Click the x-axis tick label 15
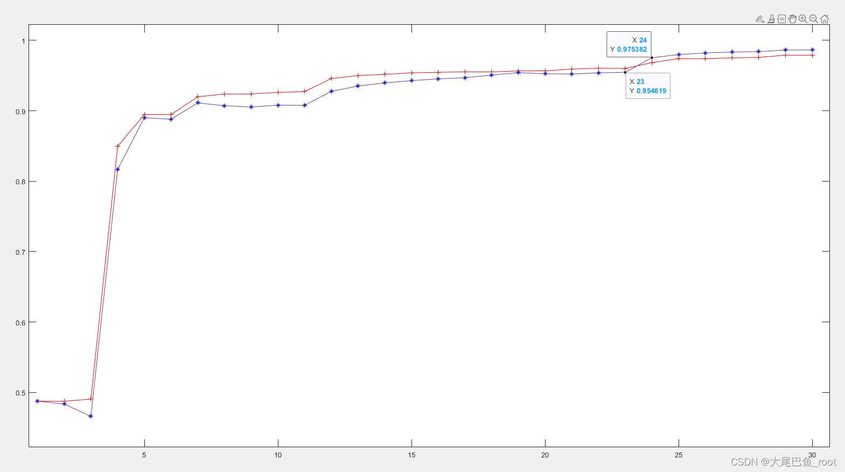The width and height of the screenshot is (845, 472). (411, 455)
